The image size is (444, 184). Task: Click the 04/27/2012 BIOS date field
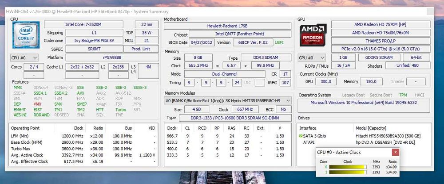(201, 42)
